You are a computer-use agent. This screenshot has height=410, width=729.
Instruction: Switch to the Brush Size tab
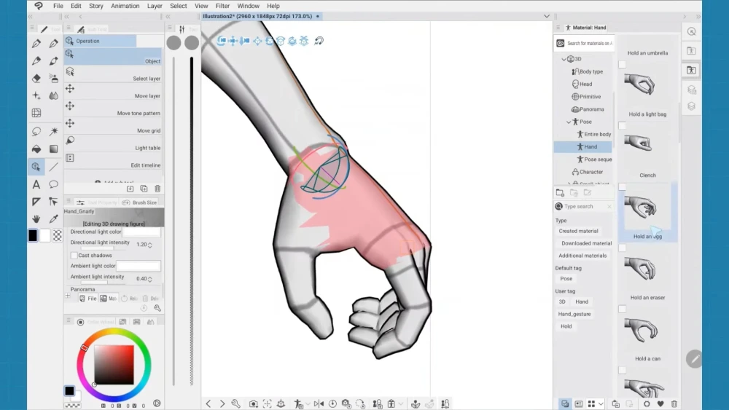point(140,202)
